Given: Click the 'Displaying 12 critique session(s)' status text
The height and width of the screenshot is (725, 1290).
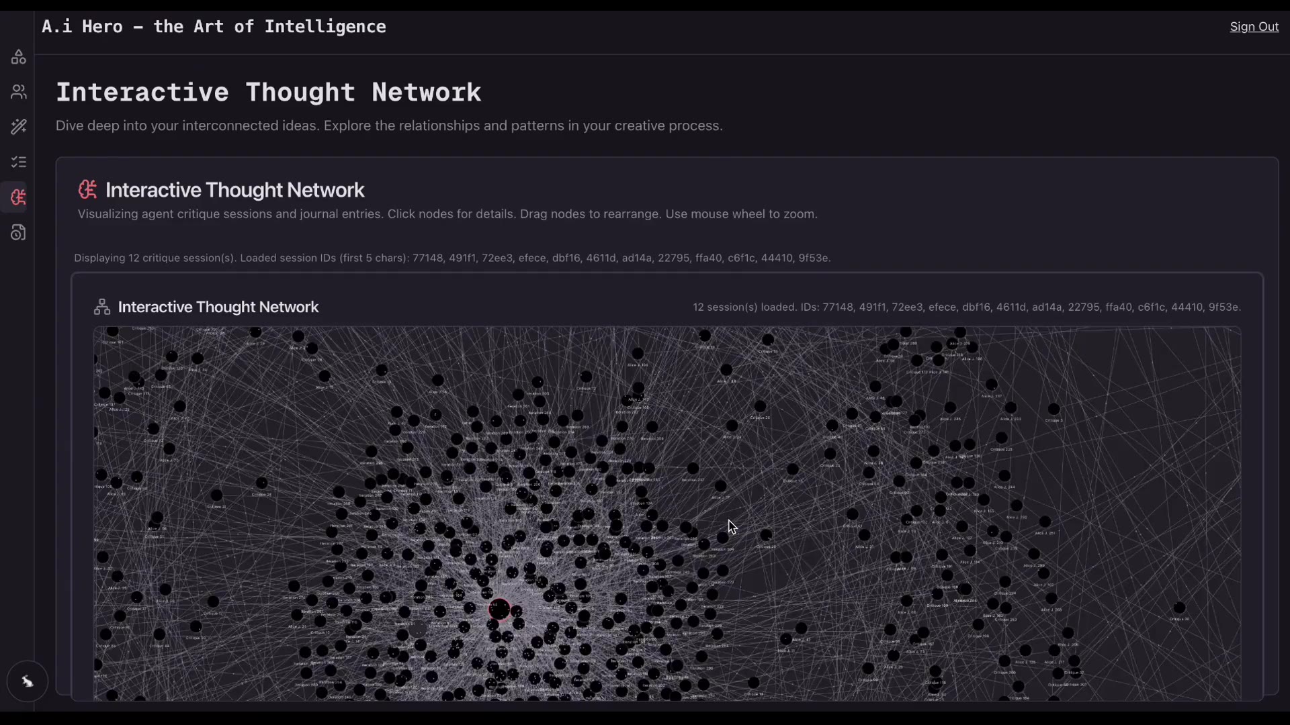Looking at the screenshot, I should (452, 258).
